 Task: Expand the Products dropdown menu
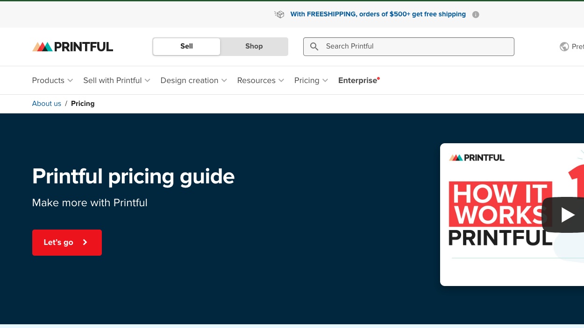[52, 80]
